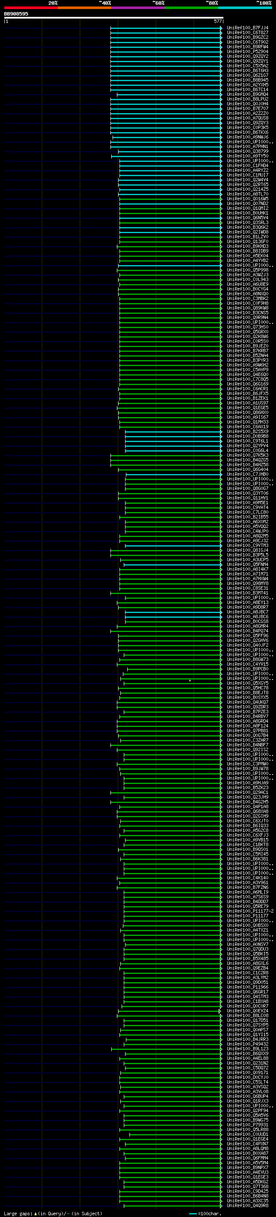Image resolution: width=276 pixels, height=1217 pixels.
Task: Select the UniRef100_B6T6H3 label
Action: pos(247,70)
